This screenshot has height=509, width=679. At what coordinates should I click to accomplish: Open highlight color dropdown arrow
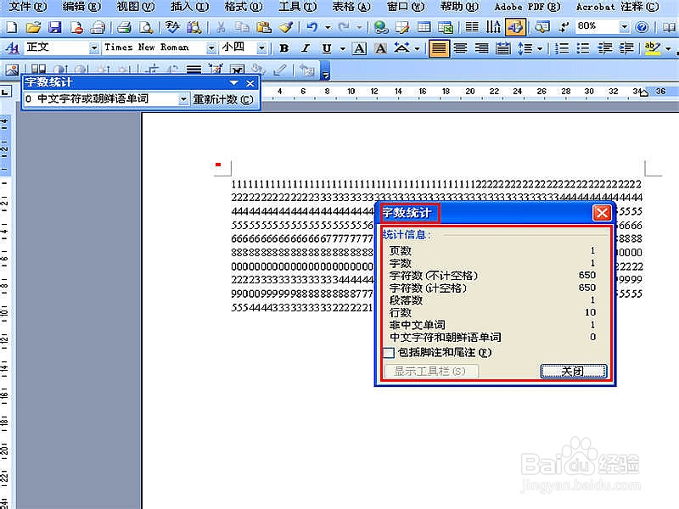(668, 48)
